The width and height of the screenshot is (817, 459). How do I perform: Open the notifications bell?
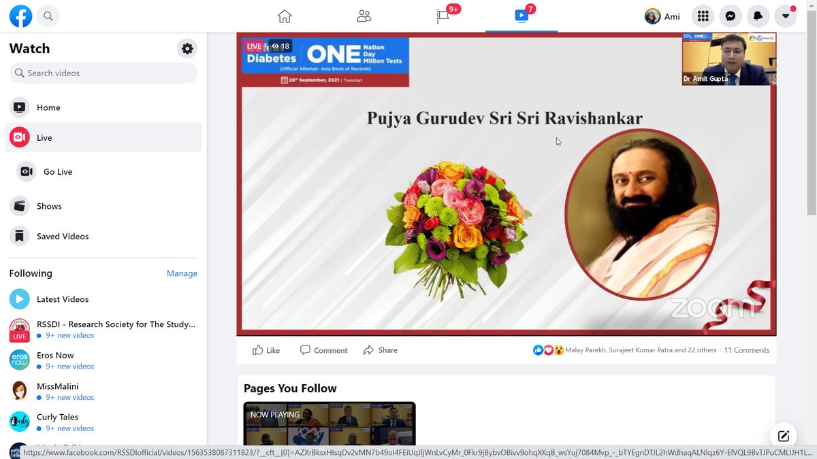coord(758,16)
